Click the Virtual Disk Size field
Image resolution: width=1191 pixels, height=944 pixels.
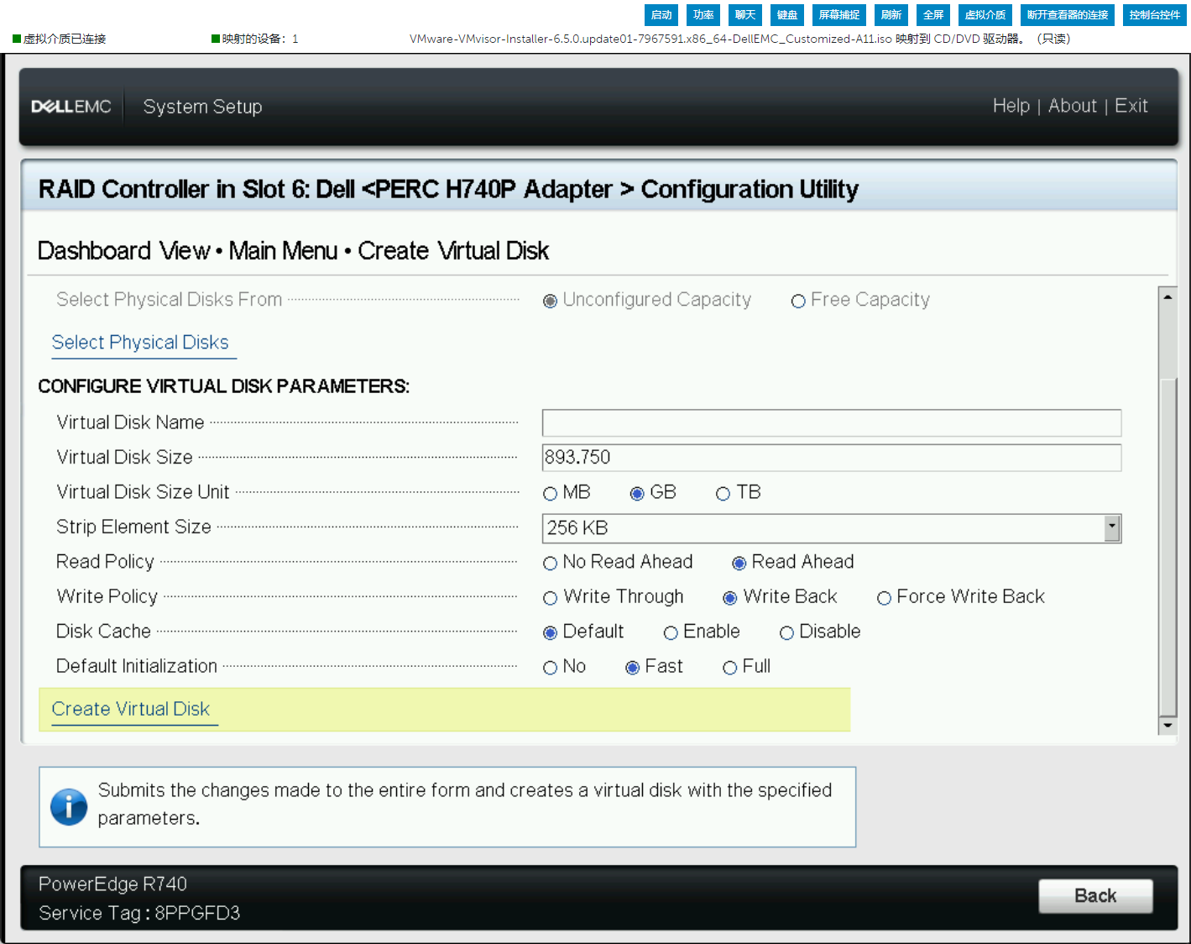coord(832,458)
